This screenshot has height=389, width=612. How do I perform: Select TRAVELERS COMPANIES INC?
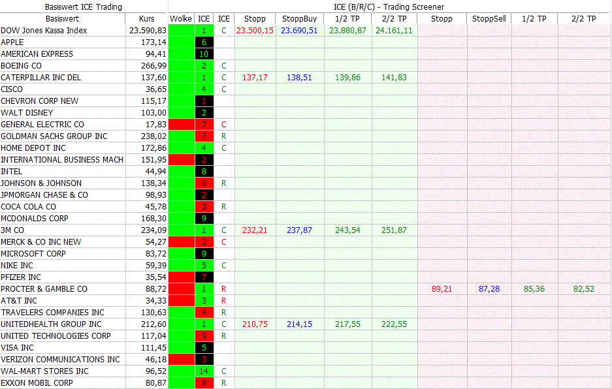coord(52,312)
